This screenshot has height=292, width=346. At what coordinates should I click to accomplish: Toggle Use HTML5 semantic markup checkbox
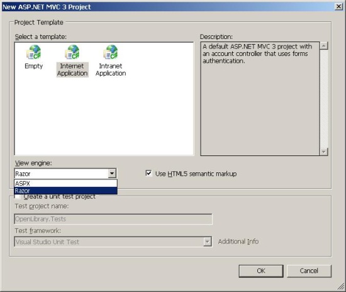click(148, 173)
